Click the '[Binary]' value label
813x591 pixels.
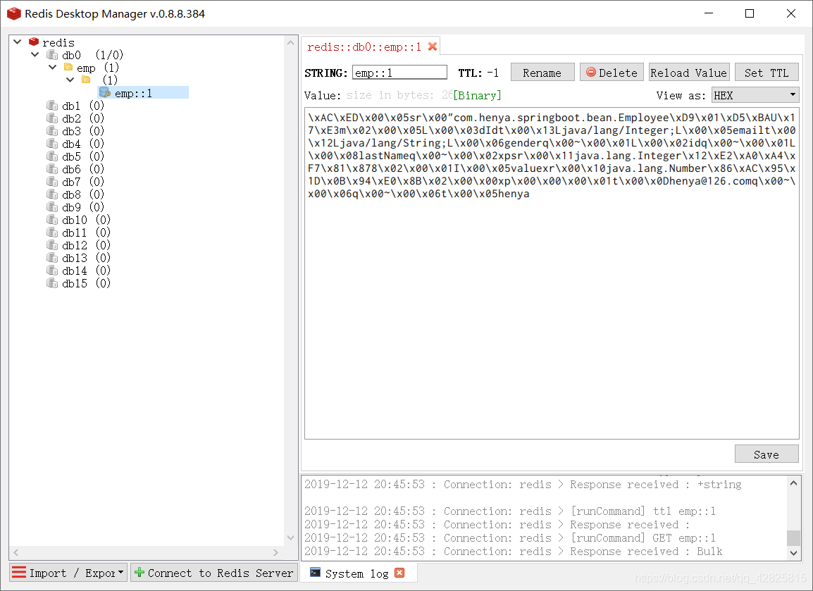pos(478,95)
